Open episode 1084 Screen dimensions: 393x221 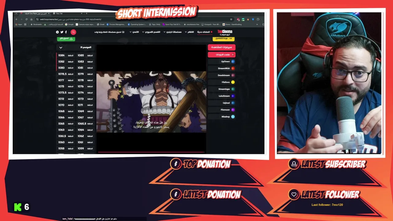click(66, 56)
